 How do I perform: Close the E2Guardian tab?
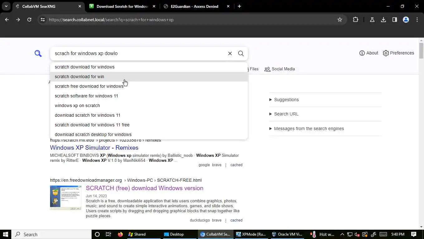tap(228, 6)
